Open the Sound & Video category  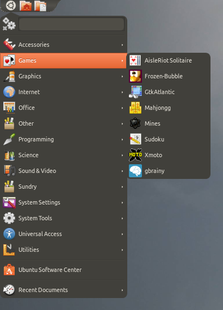63,171
